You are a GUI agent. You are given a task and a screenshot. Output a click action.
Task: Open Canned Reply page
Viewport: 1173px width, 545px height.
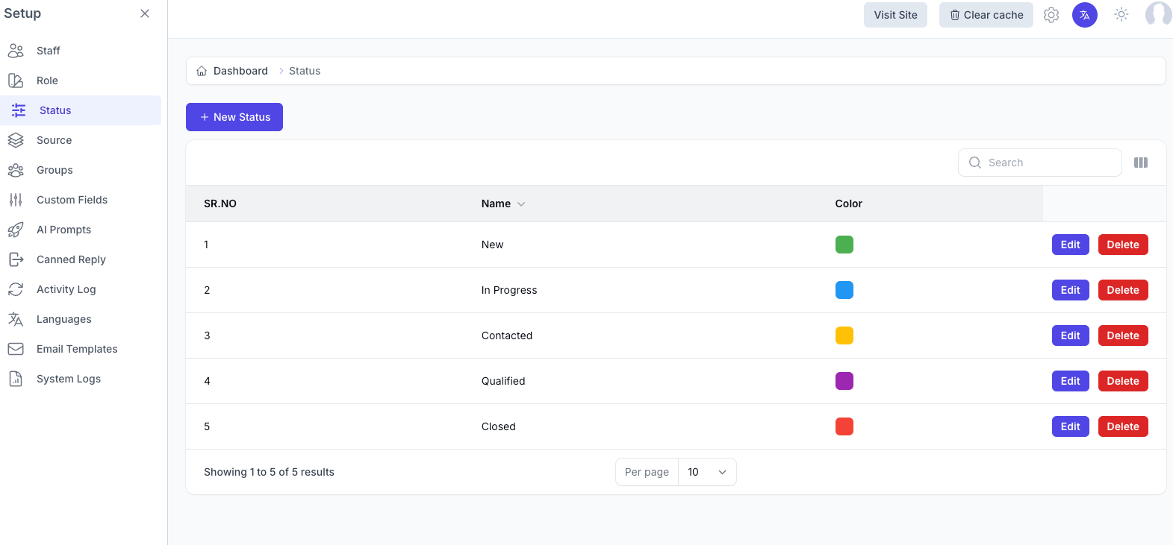tap(81, 259)
